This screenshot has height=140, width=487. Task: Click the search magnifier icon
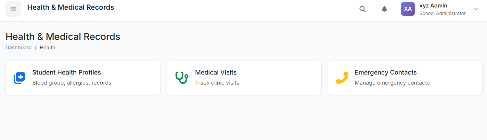point(363,9)
